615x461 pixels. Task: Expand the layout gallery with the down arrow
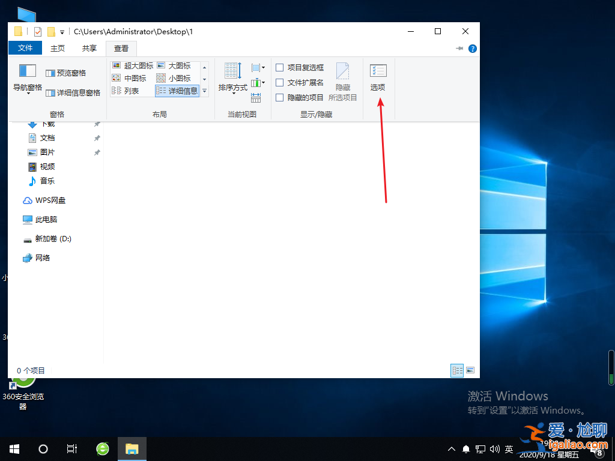(x=204, y=92)
